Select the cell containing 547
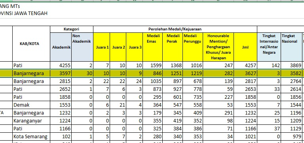The height and width of the screenshot is (143, 304). [173, 105]
